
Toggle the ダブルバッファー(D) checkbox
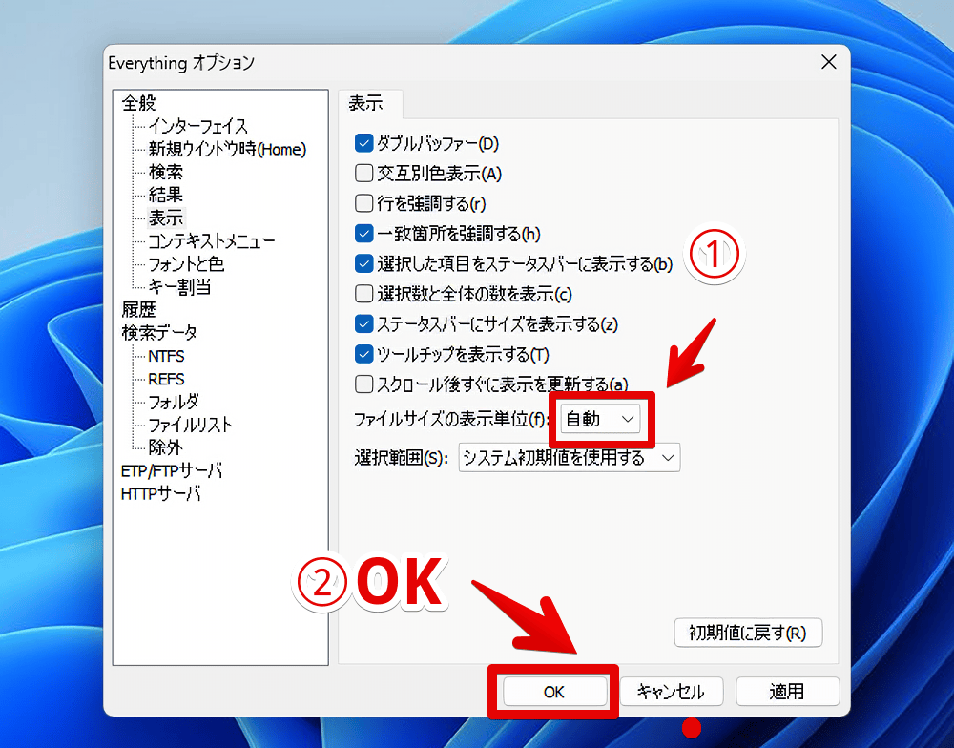363,144
